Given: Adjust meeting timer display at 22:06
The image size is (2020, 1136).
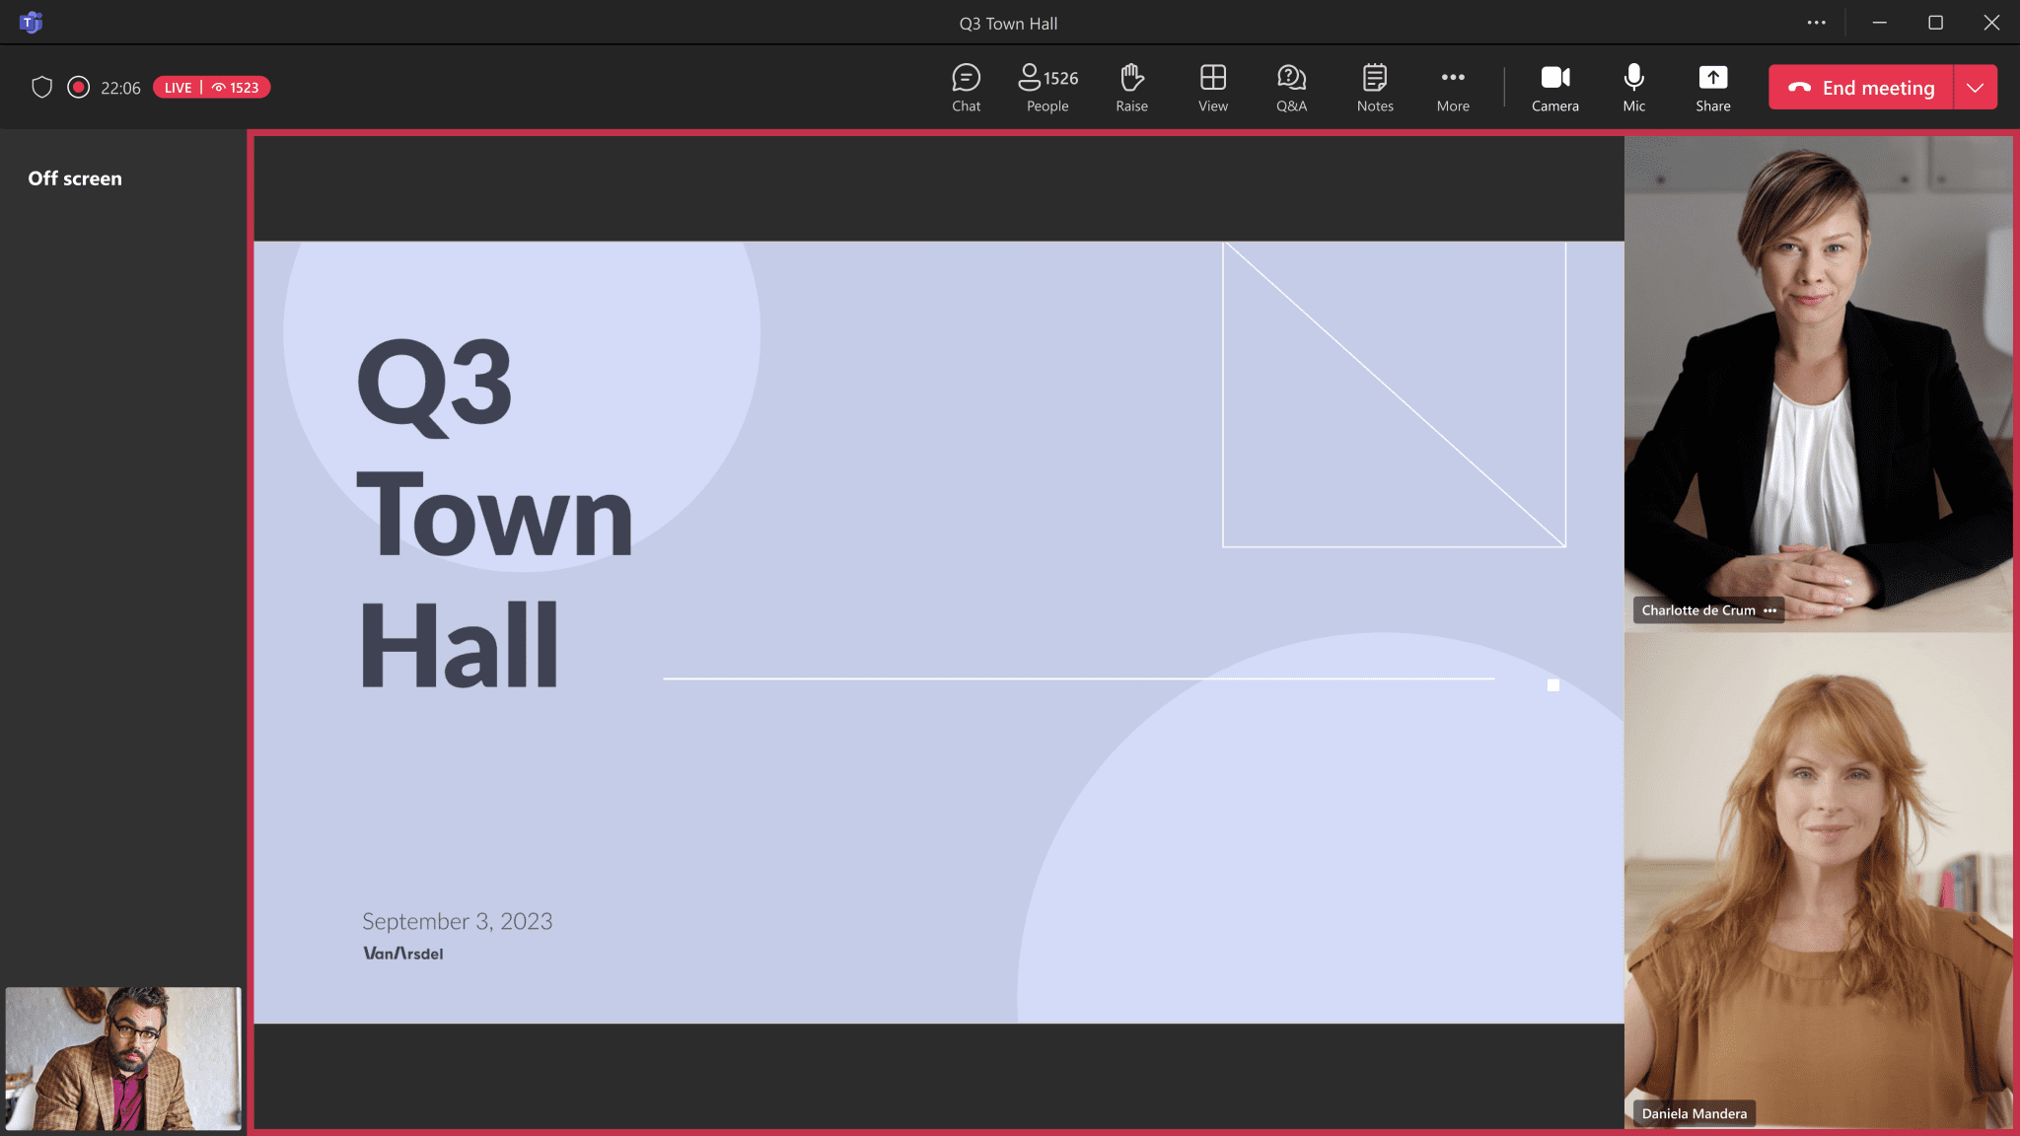Looking at the screenshot, I should click(120, 86).
